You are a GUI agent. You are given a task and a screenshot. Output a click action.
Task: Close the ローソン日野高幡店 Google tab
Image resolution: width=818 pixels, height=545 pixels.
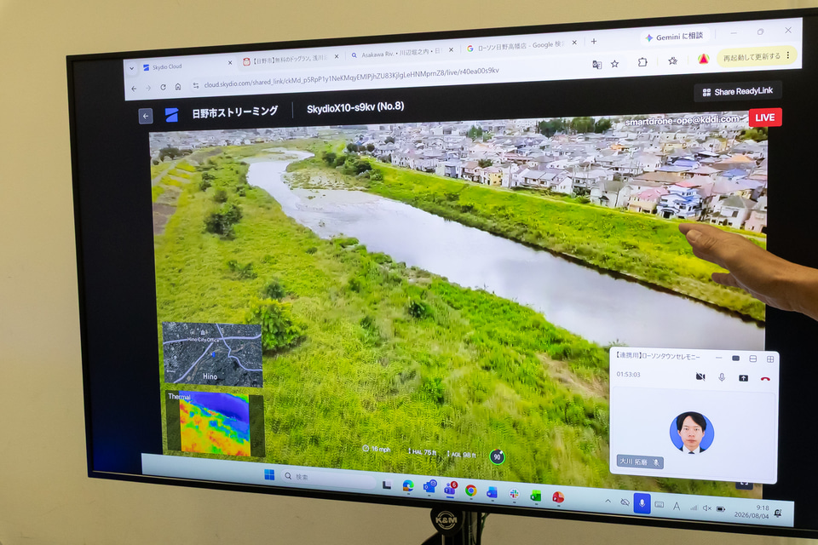point(574,43)
